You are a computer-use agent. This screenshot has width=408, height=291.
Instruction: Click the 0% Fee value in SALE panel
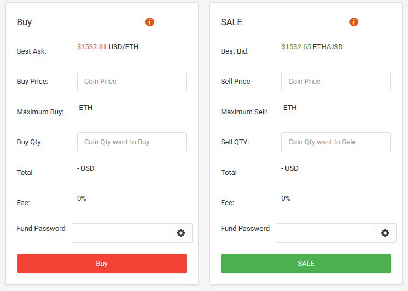(x=285, y=199)
